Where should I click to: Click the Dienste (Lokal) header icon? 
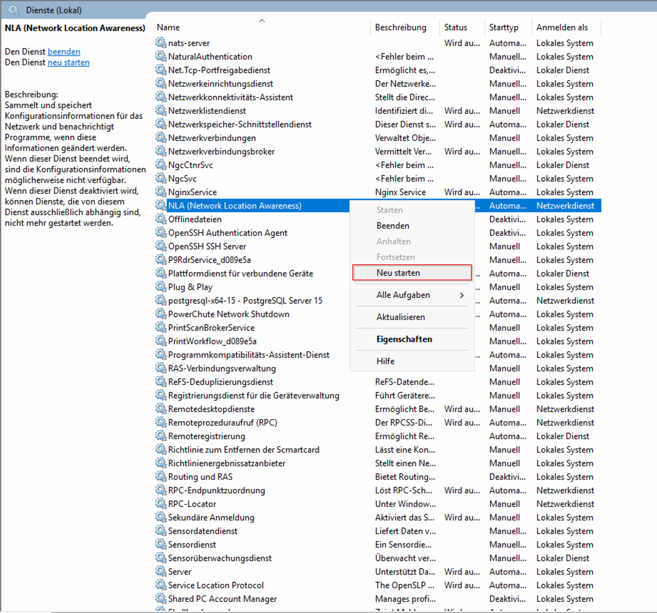(14, 10)
